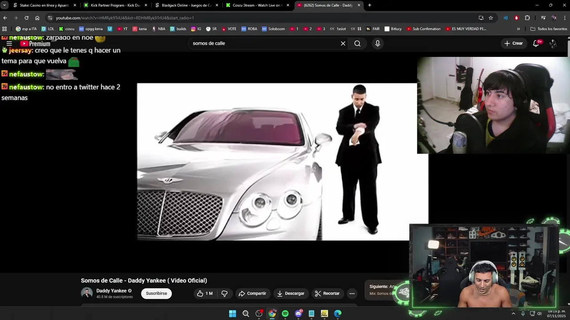Clear the YouTube search text
The width and height of the screenshot is (570, 320).
(343, 44)
